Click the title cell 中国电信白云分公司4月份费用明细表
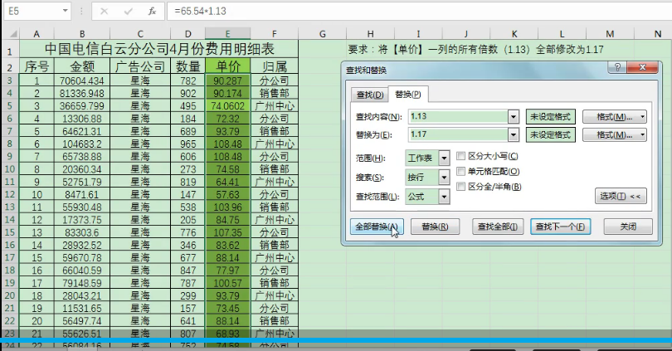This screenshot has height=351, width=672. pyautogui.click(x=159, y=49)
